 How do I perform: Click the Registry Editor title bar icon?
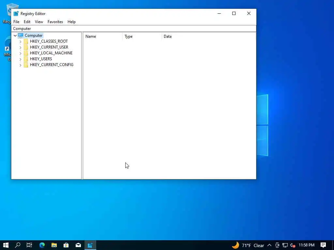pyautogui.click(x=16, y=14)
